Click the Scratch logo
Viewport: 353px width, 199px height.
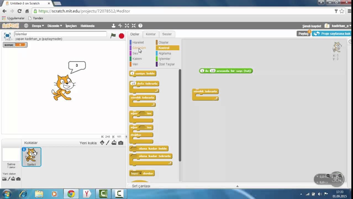click(10, 26)
